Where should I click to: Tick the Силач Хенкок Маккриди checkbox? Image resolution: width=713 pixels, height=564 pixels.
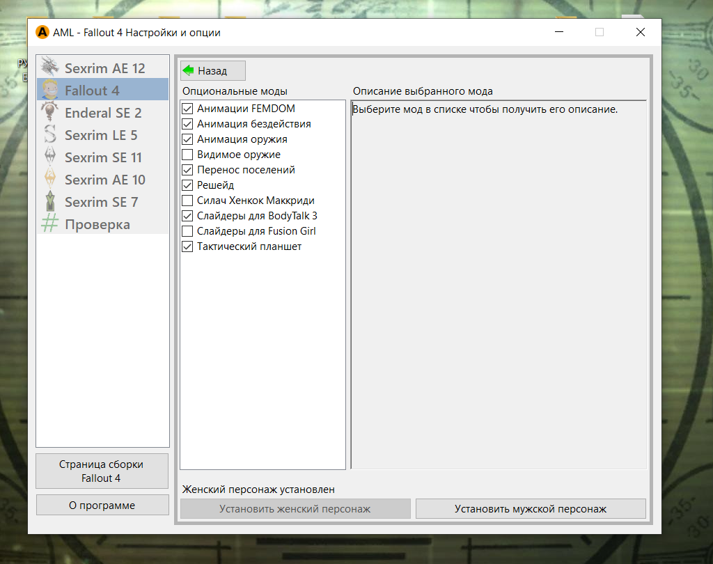pyautogui.click(x=187, y=201)
